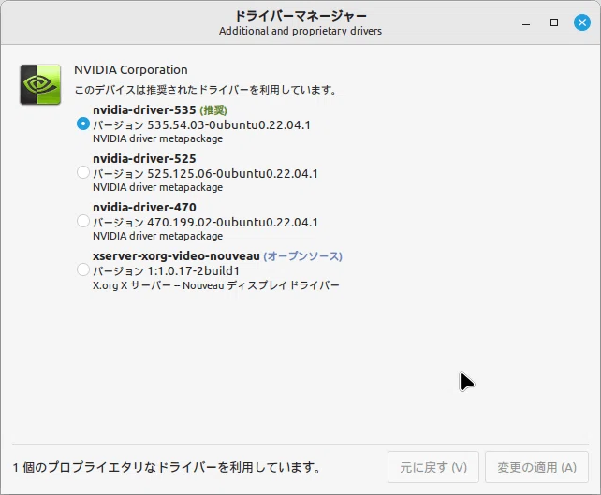This screenshot has height=495, width=601.
Task: Click the nvidia-driver-535 name label
Action: [x=144, y=110]
